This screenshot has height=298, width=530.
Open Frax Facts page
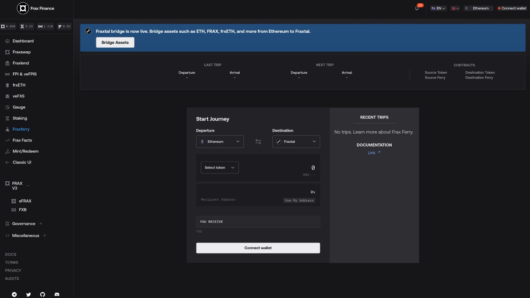(22, 140)
